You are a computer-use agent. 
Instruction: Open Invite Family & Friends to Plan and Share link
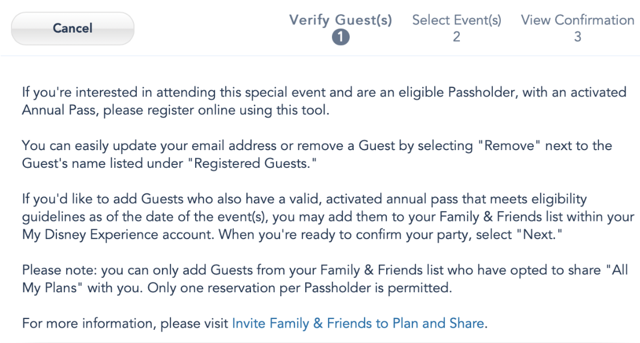358,324
